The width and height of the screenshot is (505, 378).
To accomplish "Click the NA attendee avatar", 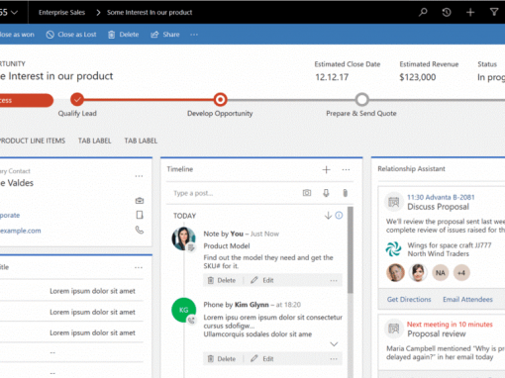I will [x=441, y=273].
